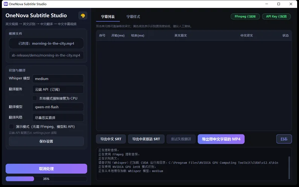
Task: Open the 翻译模型 dropdown showing qwen-mt-flash
Action: click(x=58, y=107)
